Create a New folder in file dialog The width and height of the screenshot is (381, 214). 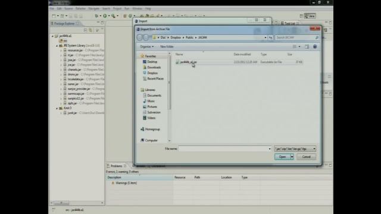coord(167,46)
